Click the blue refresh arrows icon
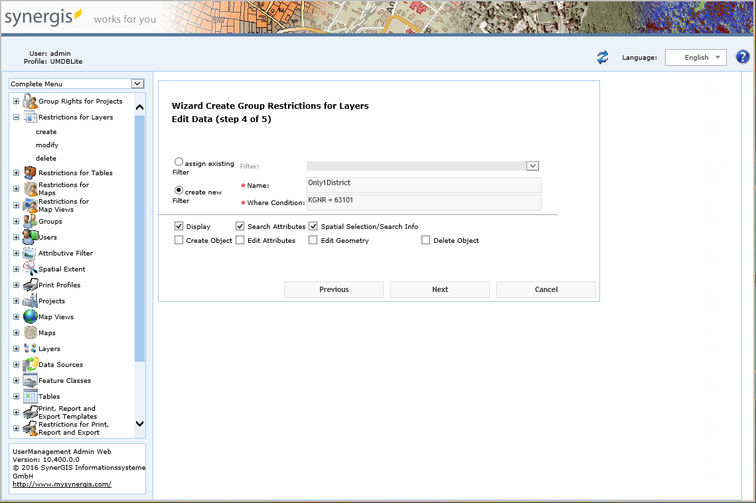Screen dimensions: 756x503 pyautogui.click(x=602, y=57)
